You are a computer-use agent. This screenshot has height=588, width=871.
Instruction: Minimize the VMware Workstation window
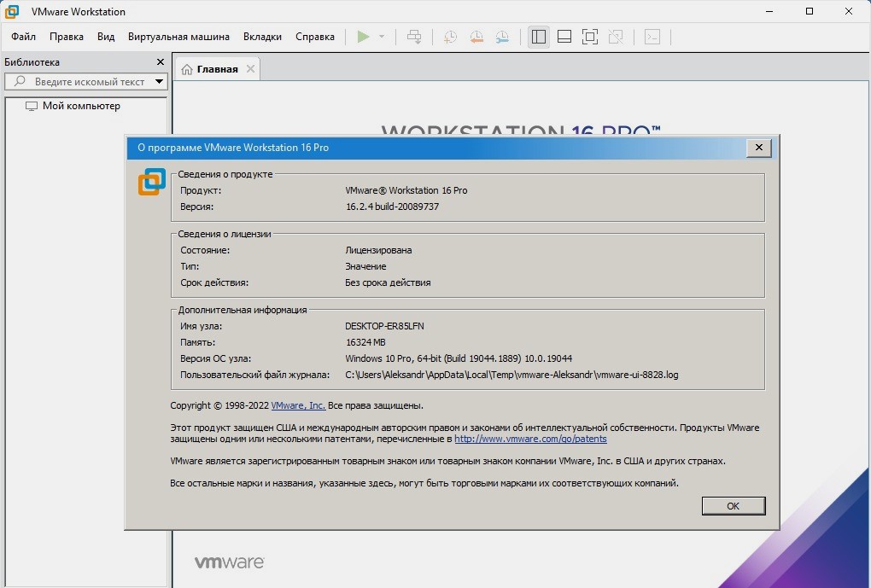coord(769,11)
